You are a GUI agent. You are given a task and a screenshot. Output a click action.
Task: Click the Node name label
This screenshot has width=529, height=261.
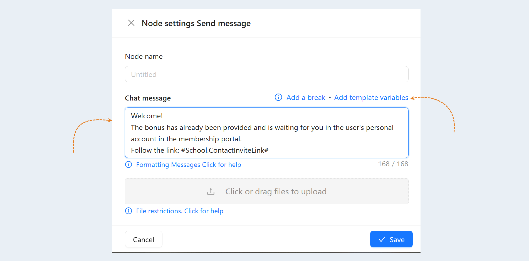coord(144,56)
